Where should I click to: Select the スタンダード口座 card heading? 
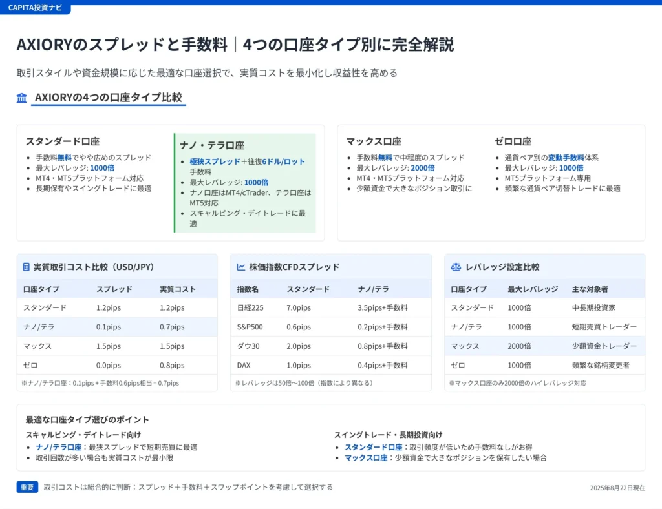click(x=63, y=141)
